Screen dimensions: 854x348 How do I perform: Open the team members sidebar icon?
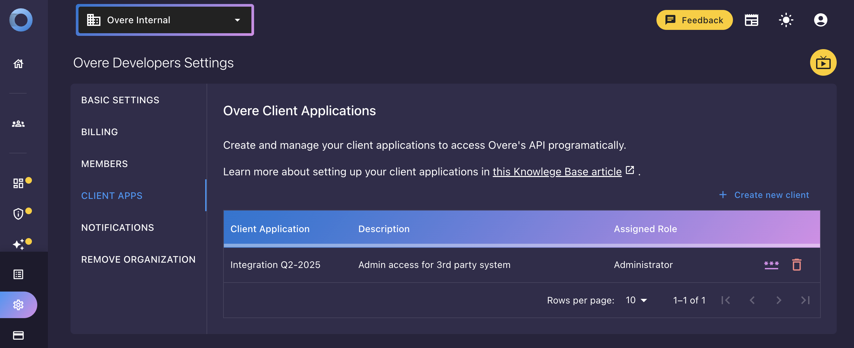pyautogui.click(x=18, y=124)
